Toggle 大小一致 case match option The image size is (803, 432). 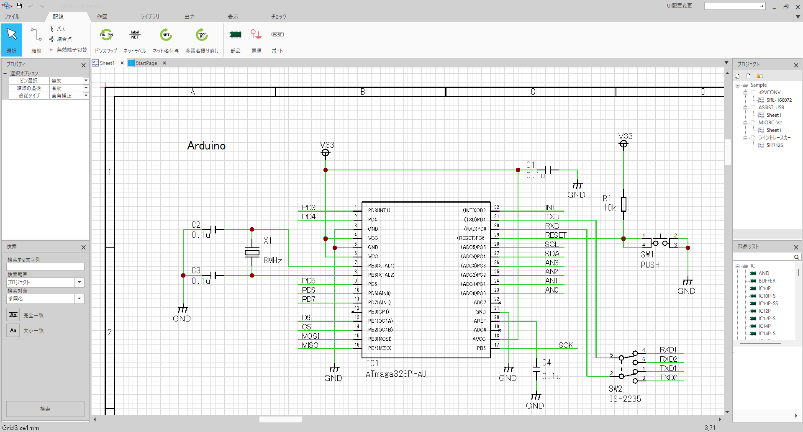pos(13,330)
